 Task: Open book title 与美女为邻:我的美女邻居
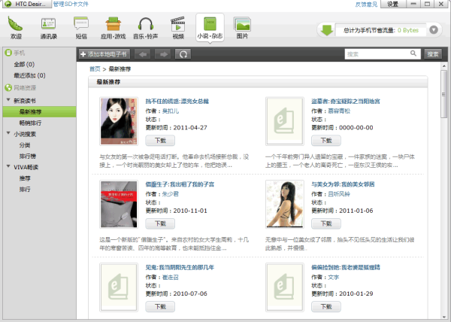(x=343, y=184)
